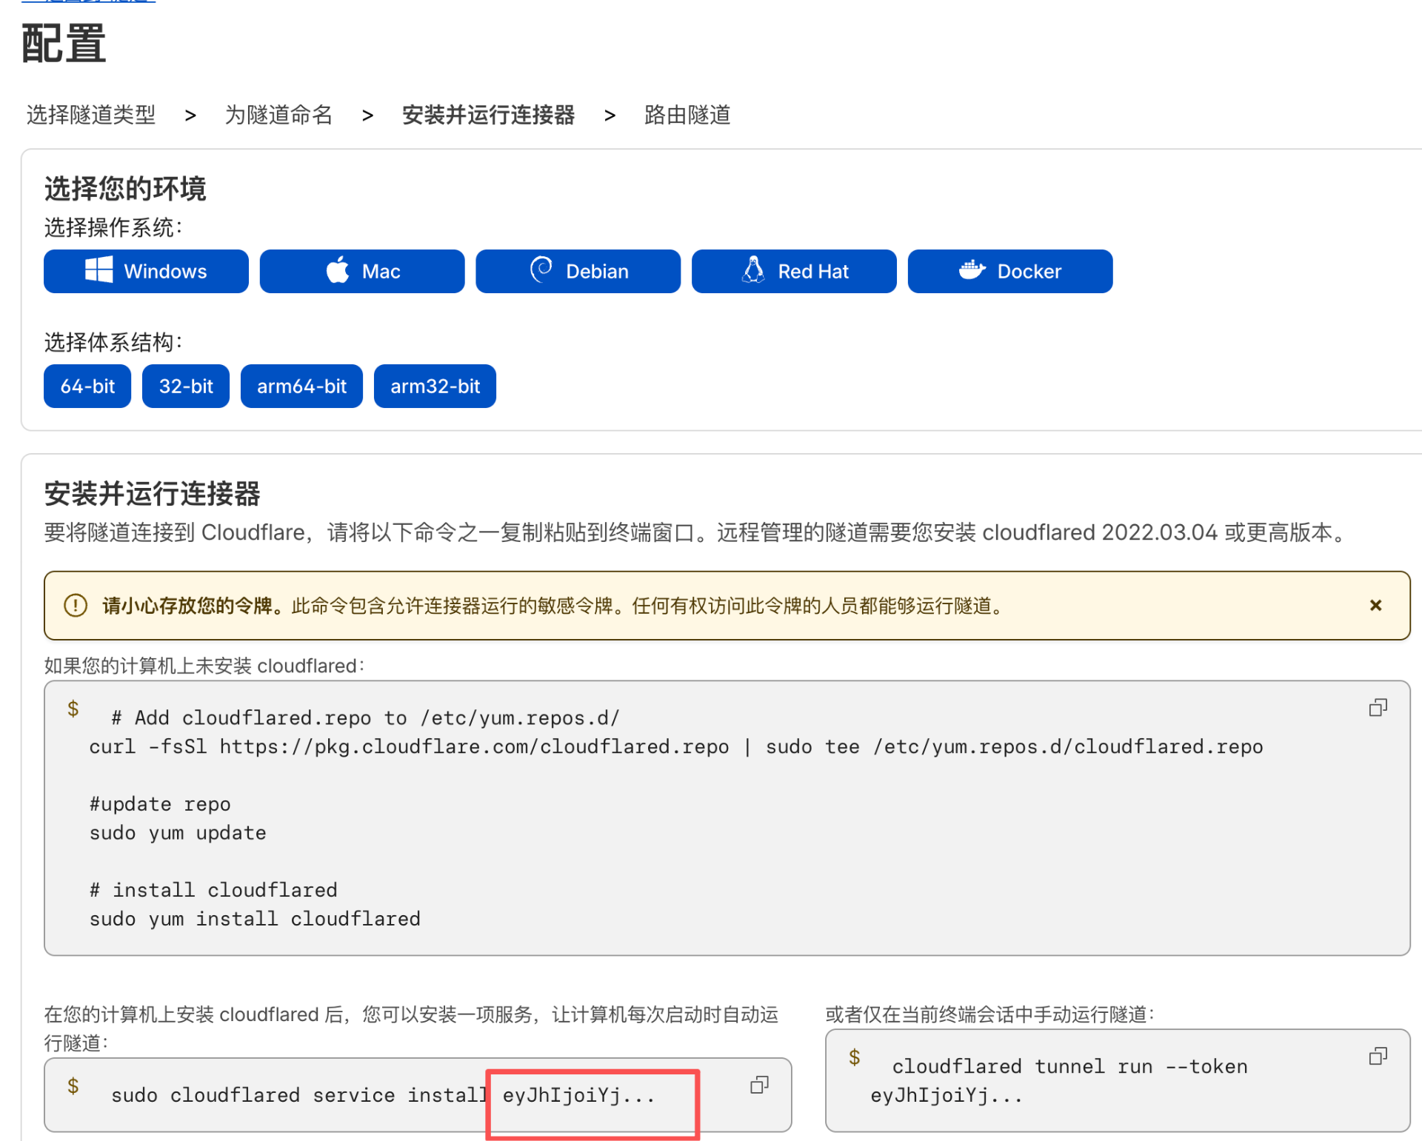This screenshot has height=1141, width=1422.
Task: Select the Red Hat environment
Action: [x=794, y=271]
